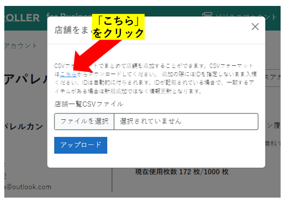Click the こちら download link
Viewport: 286px width, 203px height.
click(x=68, y=74)
